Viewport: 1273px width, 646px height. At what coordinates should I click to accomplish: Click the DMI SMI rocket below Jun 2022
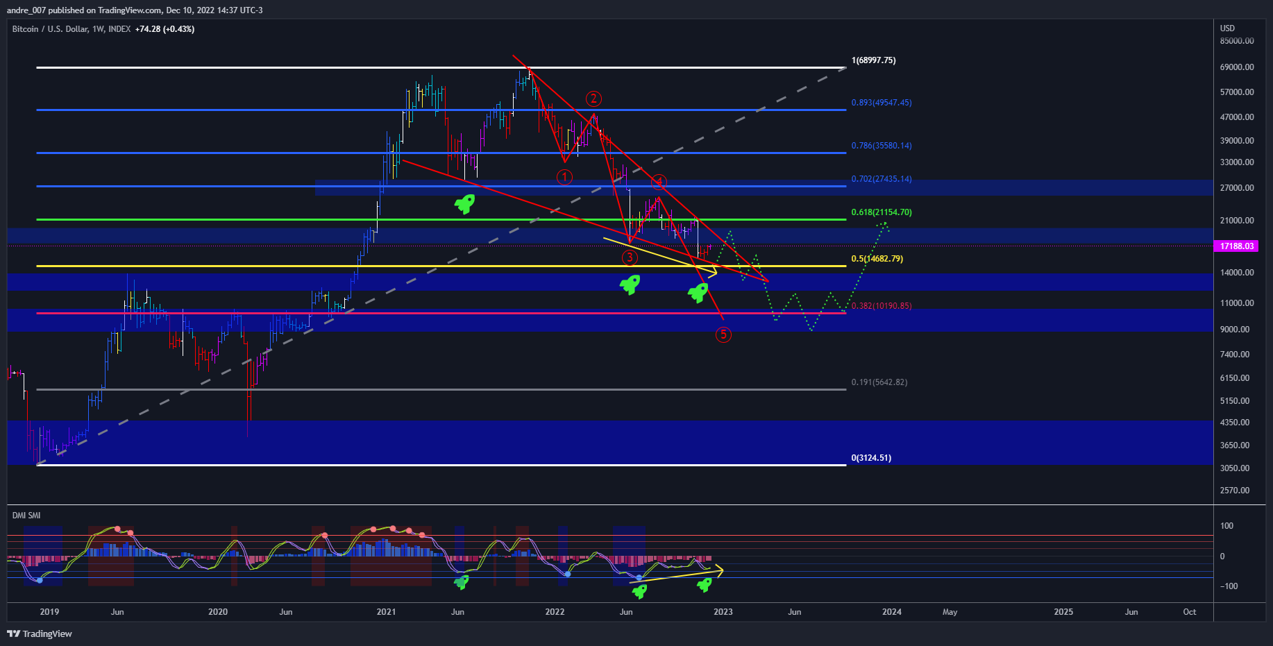[x=639, y=591]
